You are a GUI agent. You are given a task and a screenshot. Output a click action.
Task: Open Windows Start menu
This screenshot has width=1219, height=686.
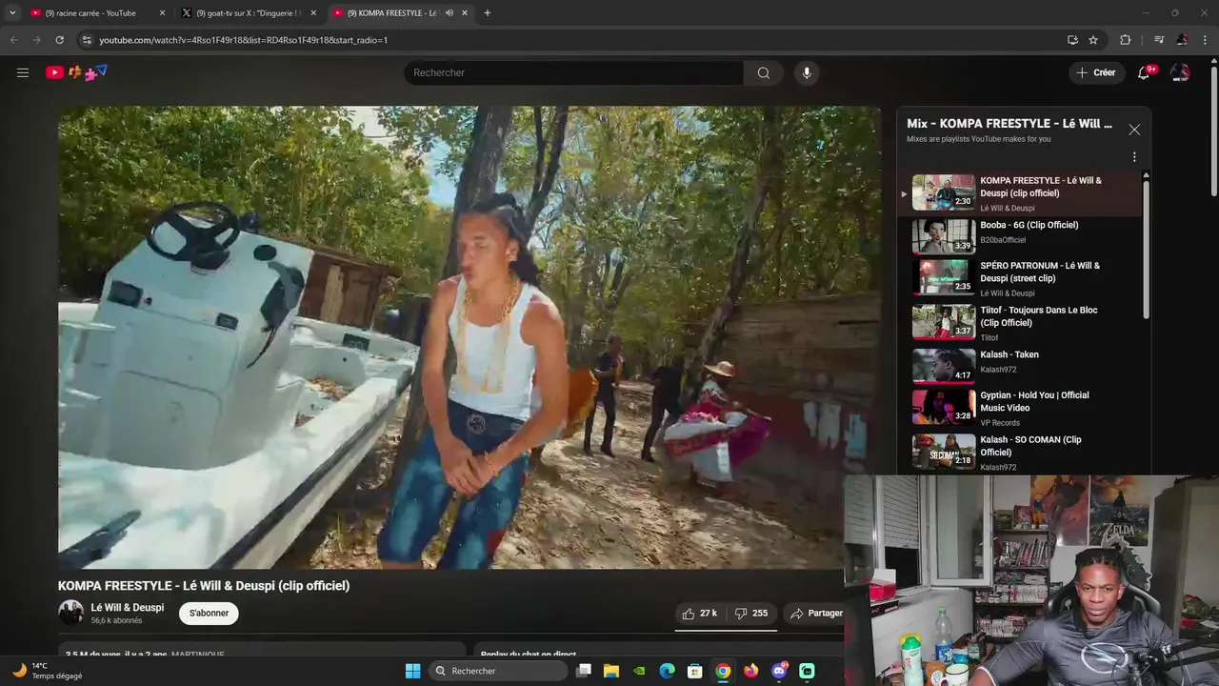412,671
